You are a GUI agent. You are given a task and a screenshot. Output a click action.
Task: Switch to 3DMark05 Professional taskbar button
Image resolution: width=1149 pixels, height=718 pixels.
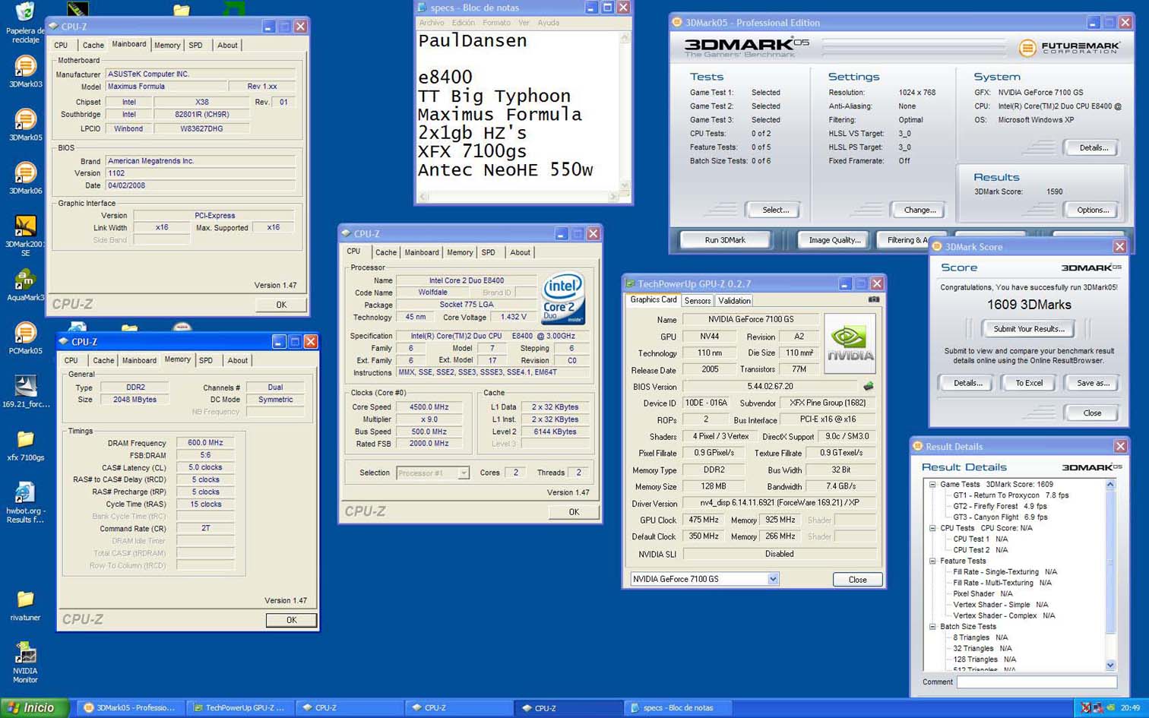tap(130, 708)
